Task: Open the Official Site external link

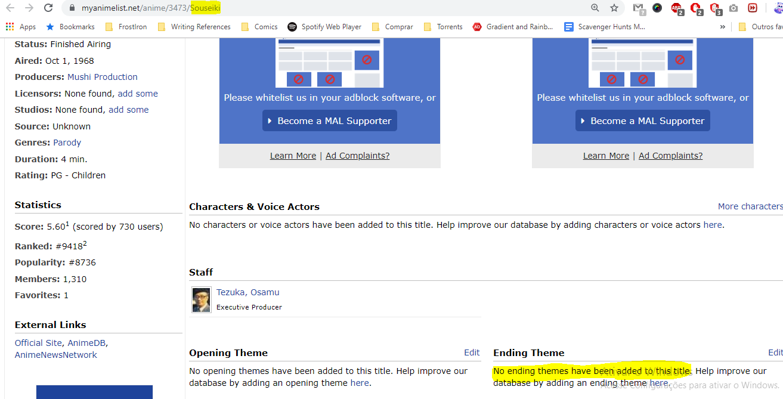Action: (38, 343)
